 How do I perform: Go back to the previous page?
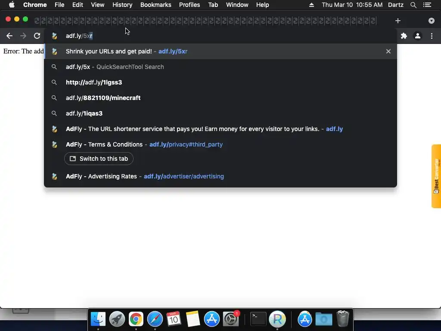pos(9,36)
